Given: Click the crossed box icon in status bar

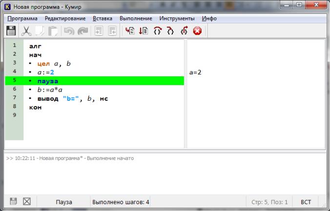Looking at the screenshot, I should pyautogui.click(x=27, y=202).
